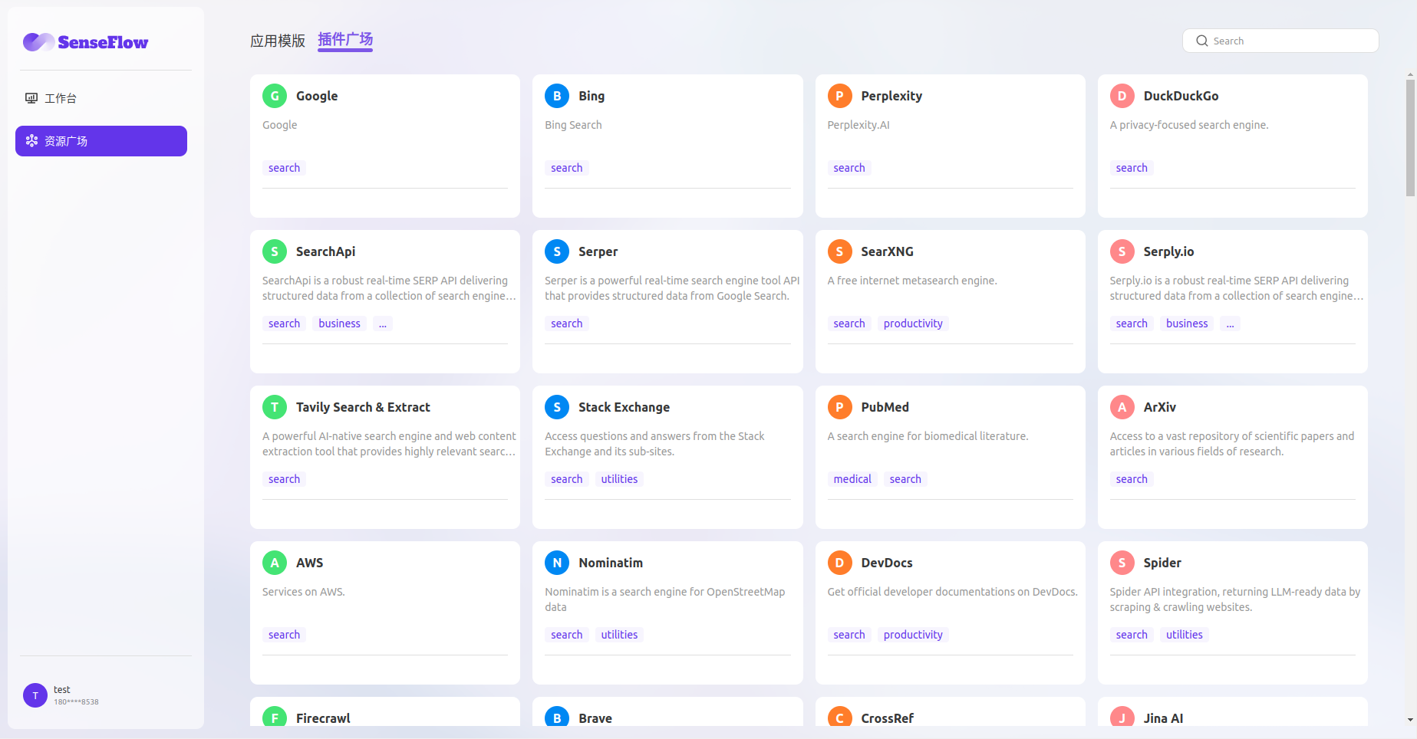Click the AWS plugin A icon
1417x739 pixels.
[275, 563]
